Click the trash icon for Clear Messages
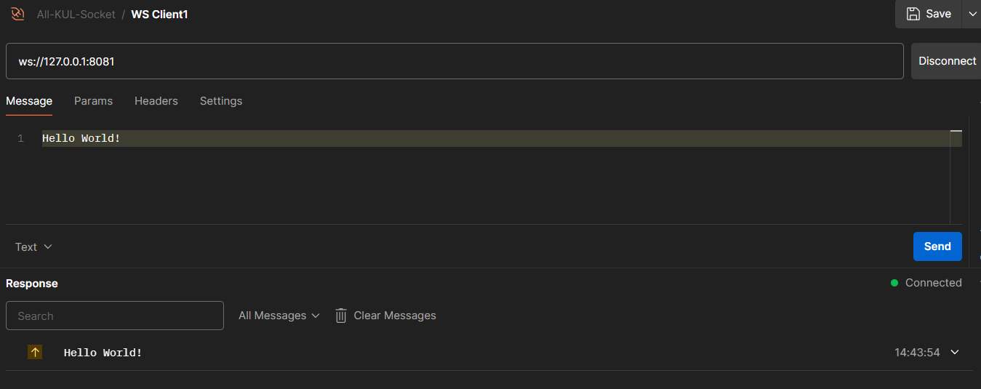The width and height of the screenshot is (981, 389). pyautogui.click(x=341, y=316)
